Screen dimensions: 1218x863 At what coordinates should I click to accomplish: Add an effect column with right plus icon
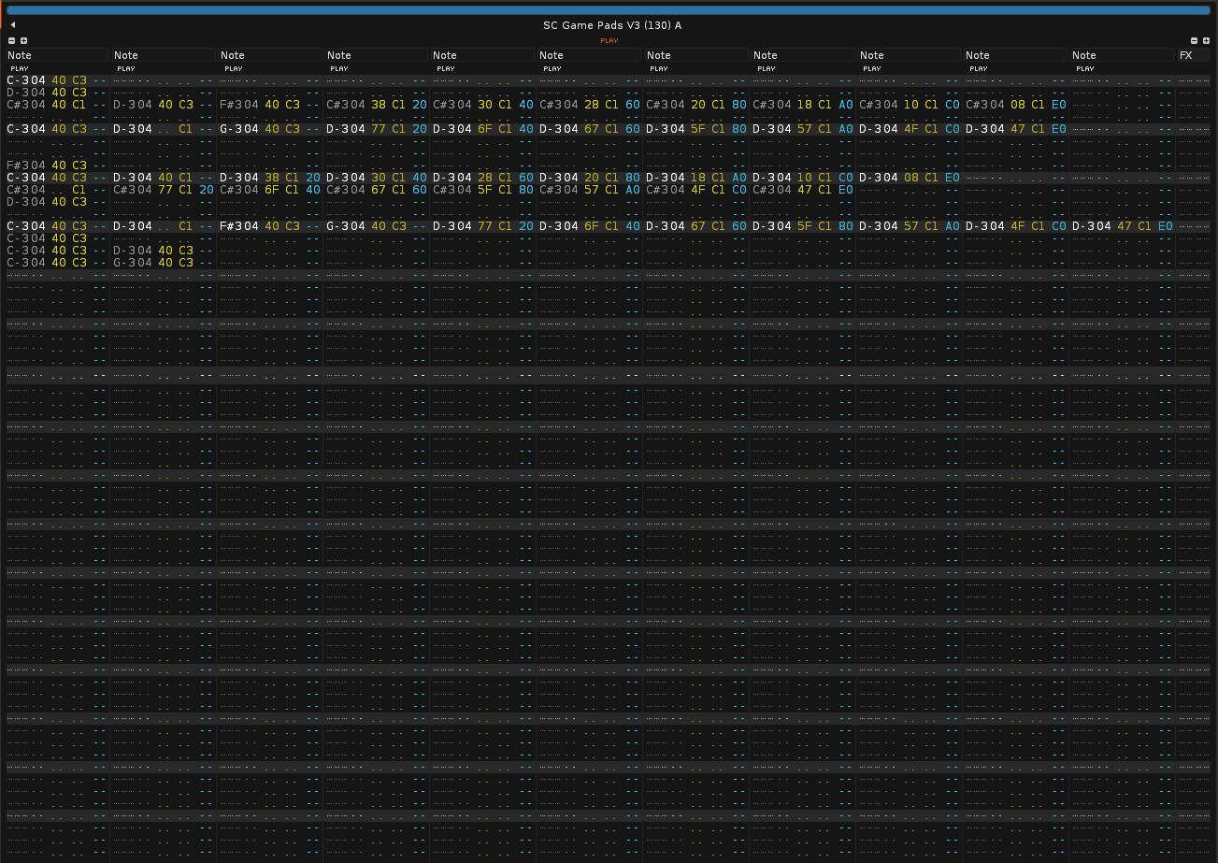(x=1206, y=41)
